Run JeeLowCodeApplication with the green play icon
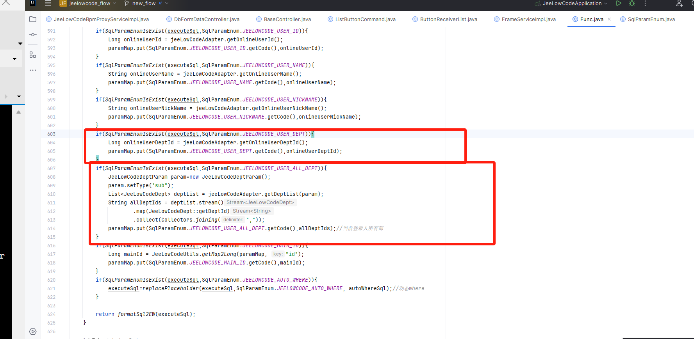This screenshot has width=694, height=339. [x=619, y=3]
